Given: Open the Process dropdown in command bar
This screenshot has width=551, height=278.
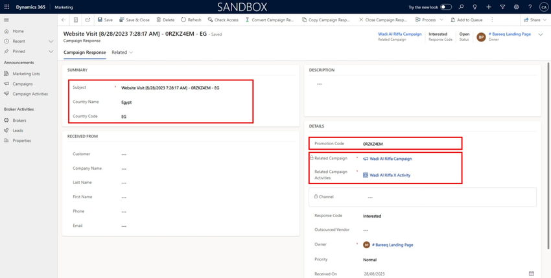Looking at the screenshot, I should (x=429, y=20).
